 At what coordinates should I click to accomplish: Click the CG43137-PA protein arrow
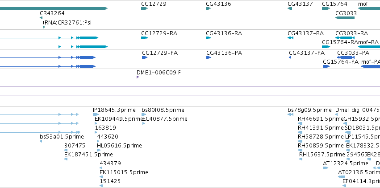tap(290, 57)
